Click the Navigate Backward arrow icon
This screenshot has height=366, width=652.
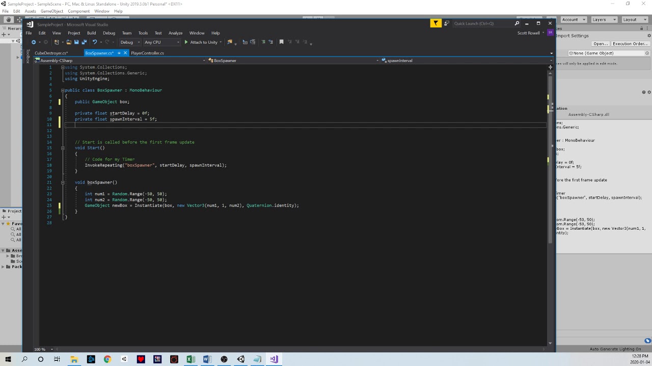click(34, 42)
